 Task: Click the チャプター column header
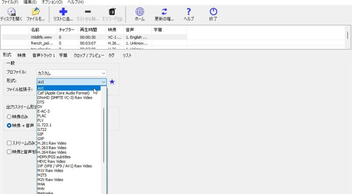(x=67, y=30)
